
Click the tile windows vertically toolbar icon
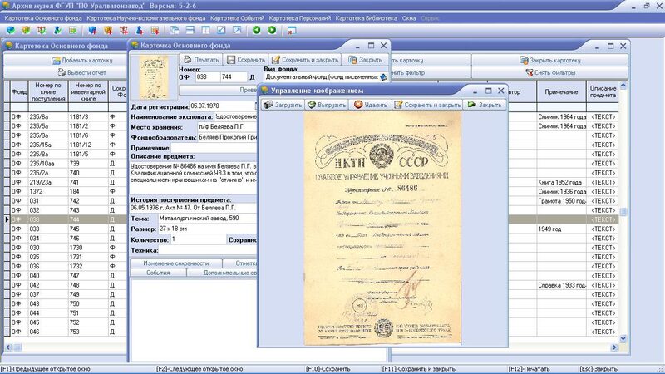click(205, 30)
